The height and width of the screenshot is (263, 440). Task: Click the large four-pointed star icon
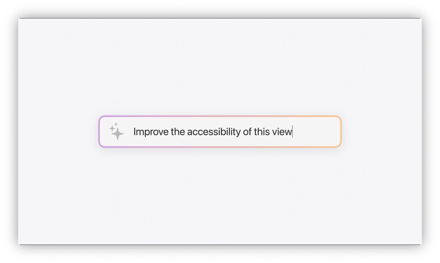tap(117, 133)
